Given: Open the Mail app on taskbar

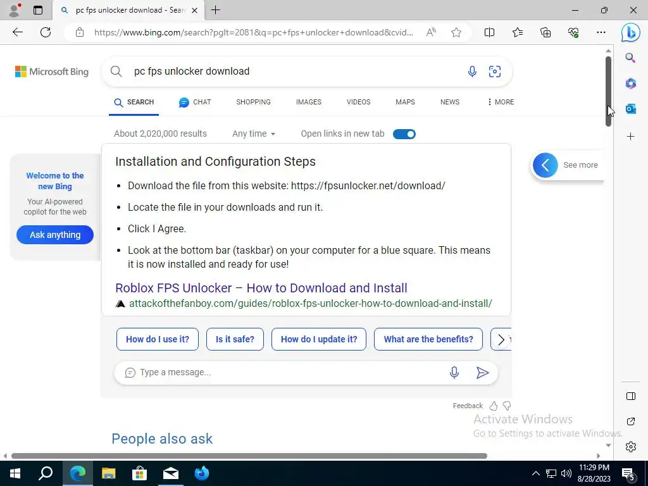Looking at the screenshot, I should (x=171, y=473).
